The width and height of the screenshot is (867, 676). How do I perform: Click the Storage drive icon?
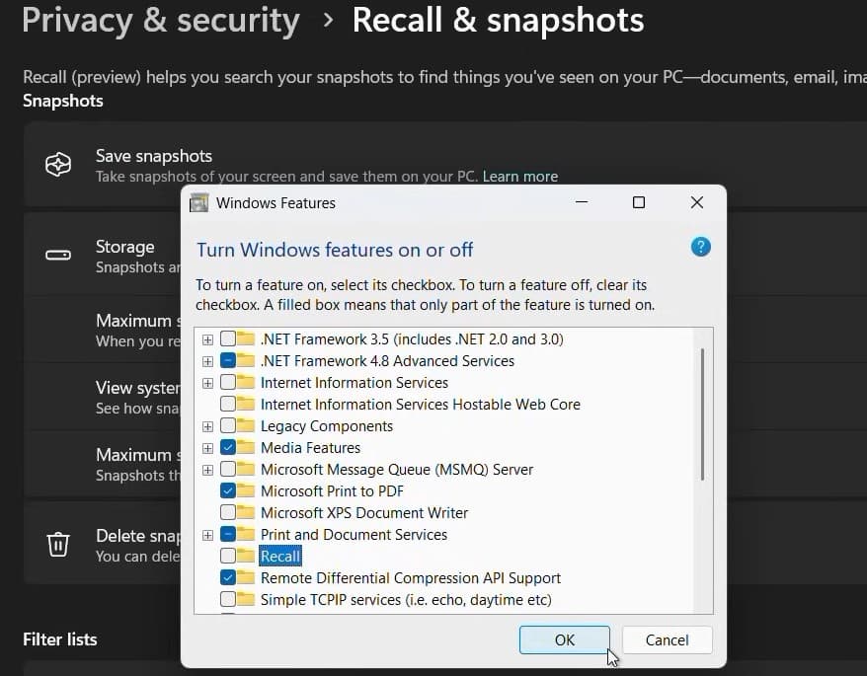click(x=58, y=256)
